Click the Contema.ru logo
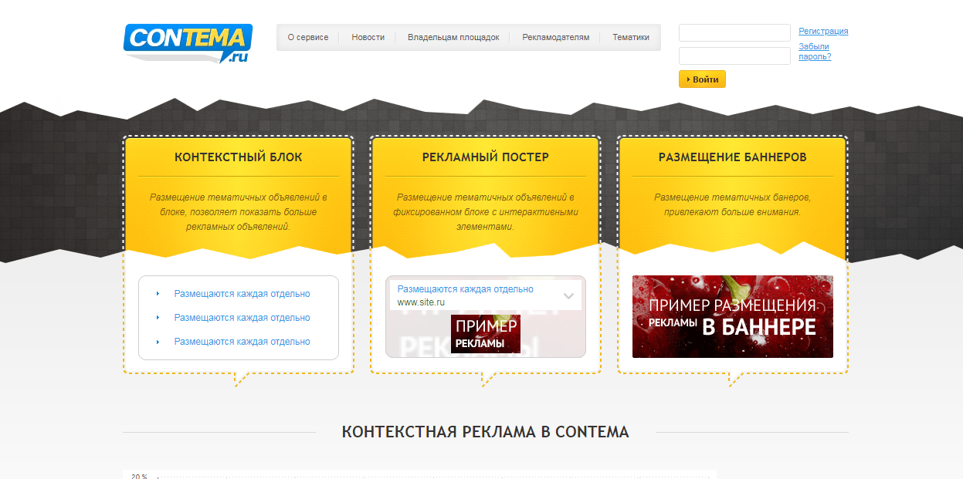The height and width of the screenshot is (479, 963). tap(188, 42)
